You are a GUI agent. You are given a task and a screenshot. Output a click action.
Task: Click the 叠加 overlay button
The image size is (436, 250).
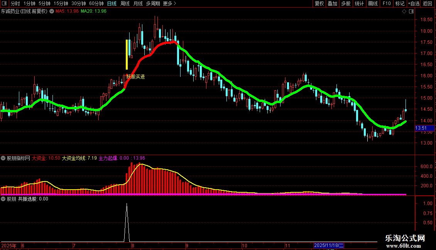pos(332,3)
